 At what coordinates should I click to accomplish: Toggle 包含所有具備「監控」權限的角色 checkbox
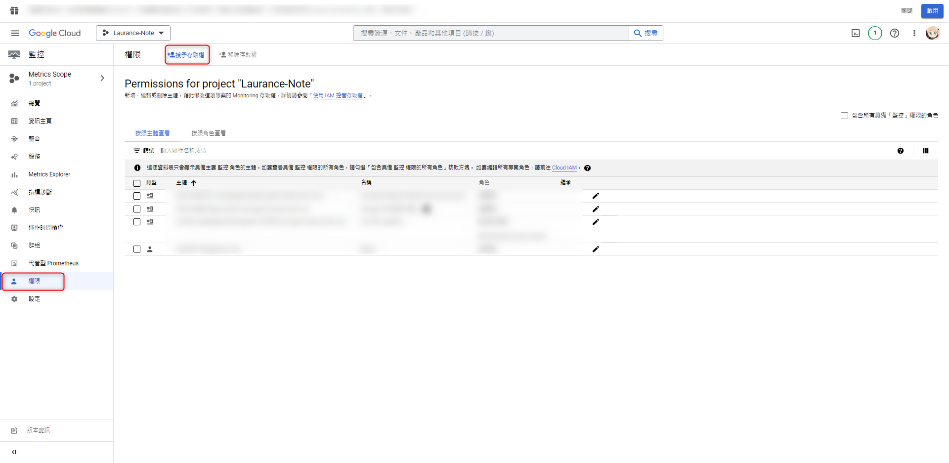click(844, 116)
